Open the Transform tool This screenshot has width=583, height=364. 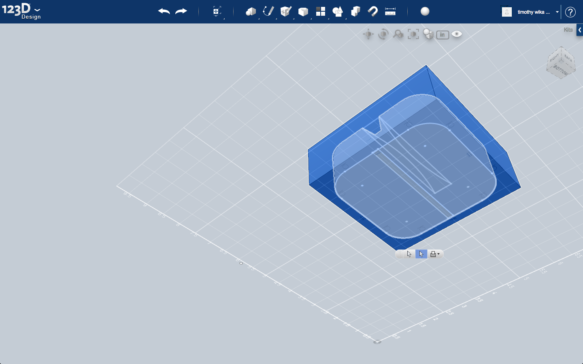point(217,11)
